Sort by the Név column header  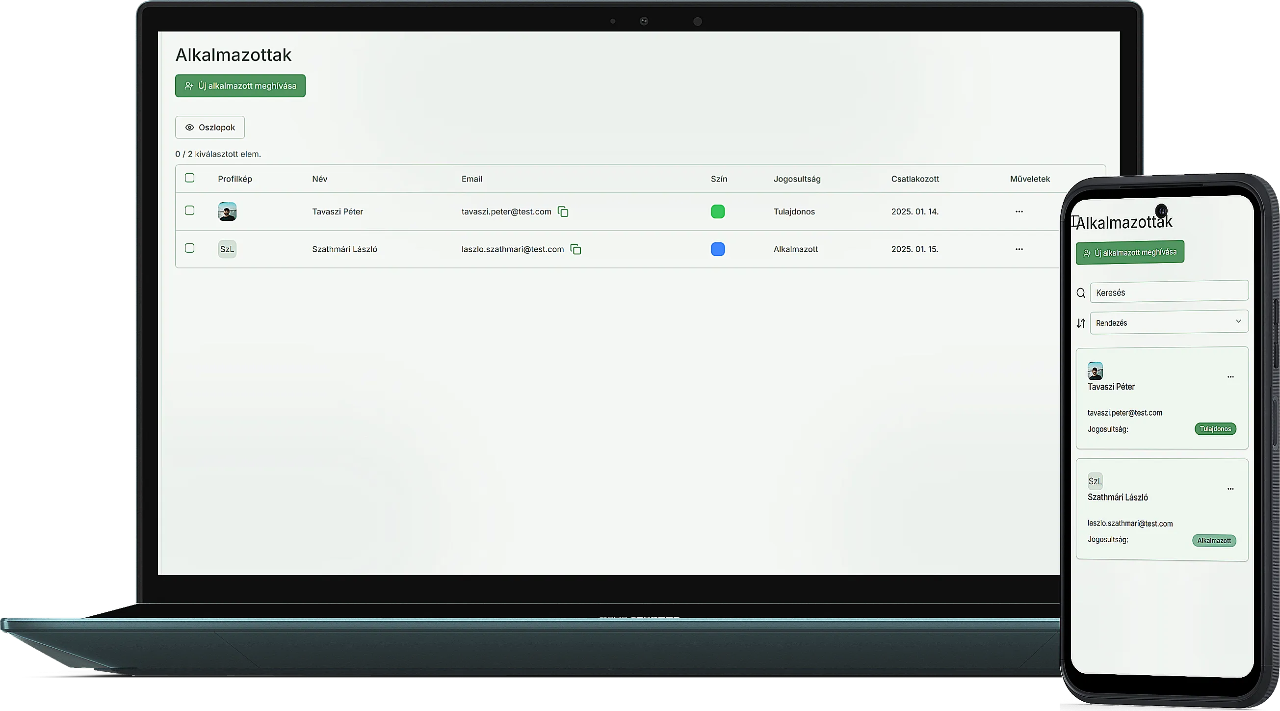tap(319, 179)
